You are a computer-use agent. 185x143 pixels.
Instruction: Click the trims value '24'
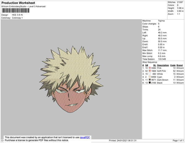(159, 30)
